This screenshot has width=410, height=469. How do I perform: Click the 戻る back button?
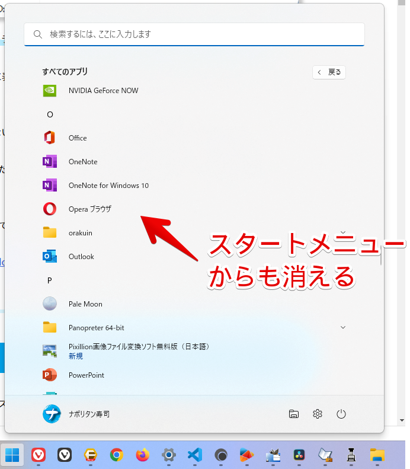click(x=329, y=72)
